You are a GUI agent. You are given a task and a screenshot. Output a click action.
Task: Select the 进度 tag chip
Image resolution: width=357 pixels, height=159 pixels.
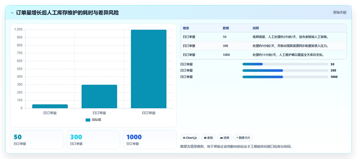pyautogui.click(x=224, y=138)
